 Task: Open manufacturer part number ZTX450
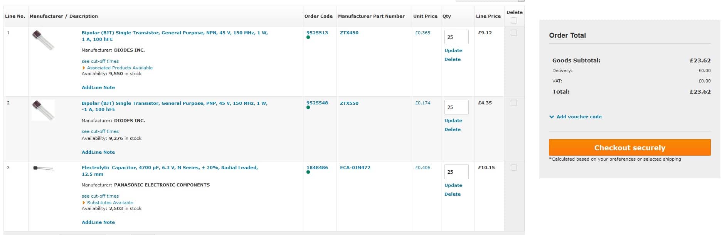coord(349,33)
